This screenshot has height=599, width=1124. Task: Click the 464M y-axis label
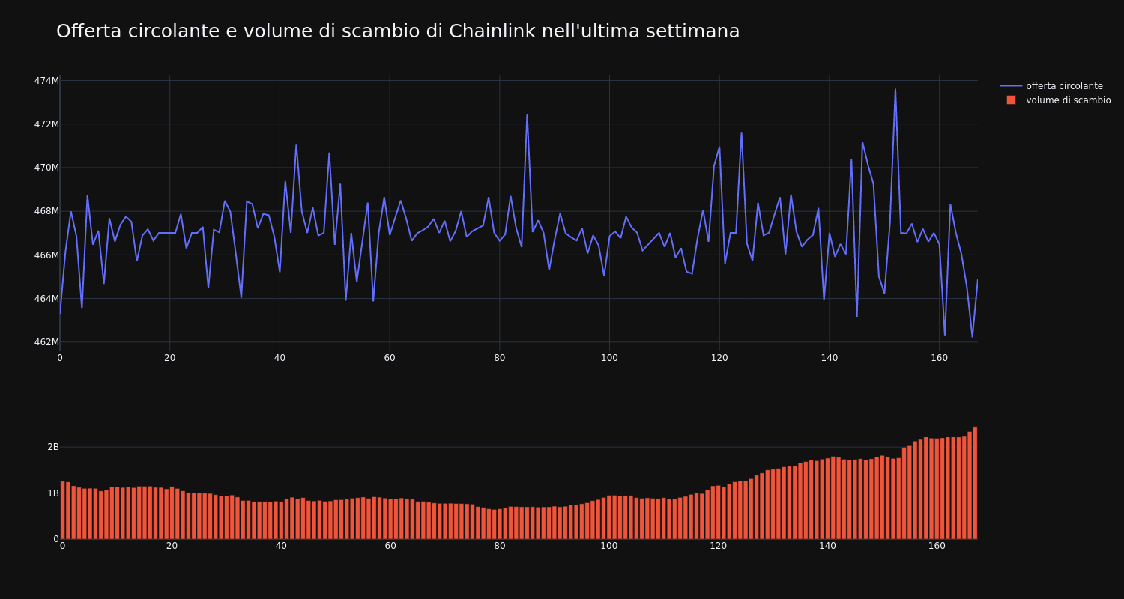pyautogui.click(x=46, y=299)
